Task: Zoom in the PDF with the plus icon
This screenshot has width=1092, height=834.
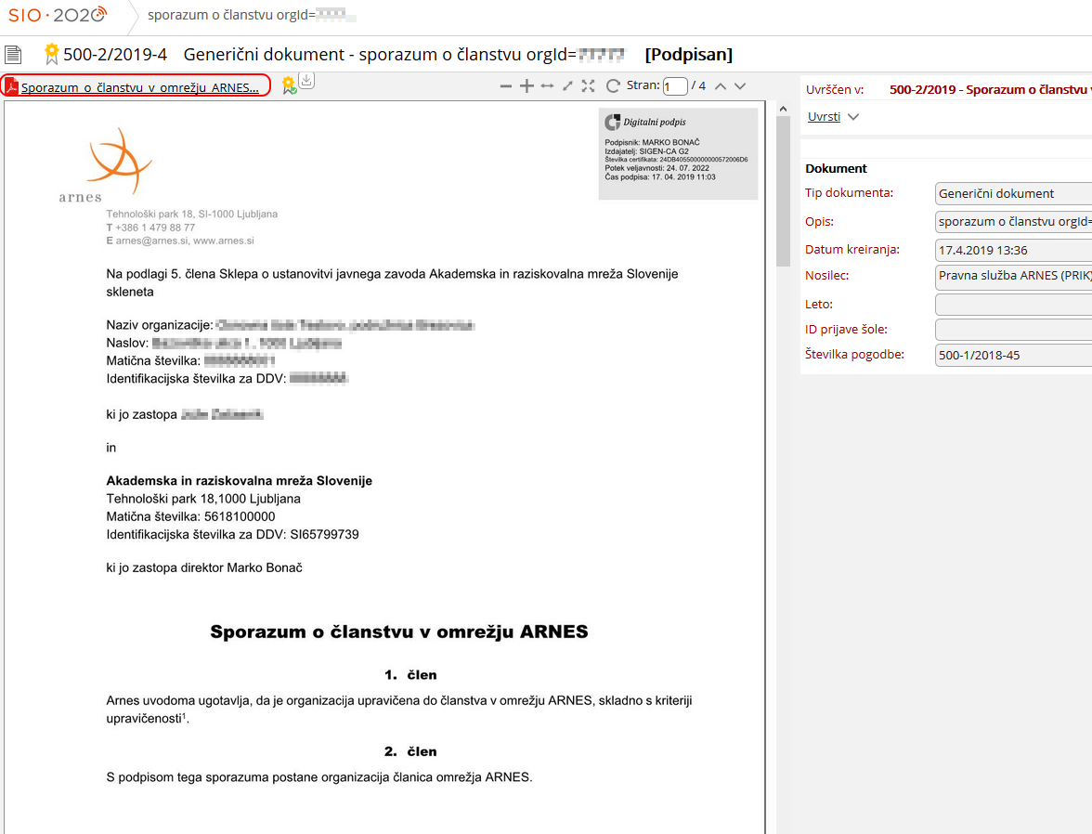Action: click(x=527, y=85)
